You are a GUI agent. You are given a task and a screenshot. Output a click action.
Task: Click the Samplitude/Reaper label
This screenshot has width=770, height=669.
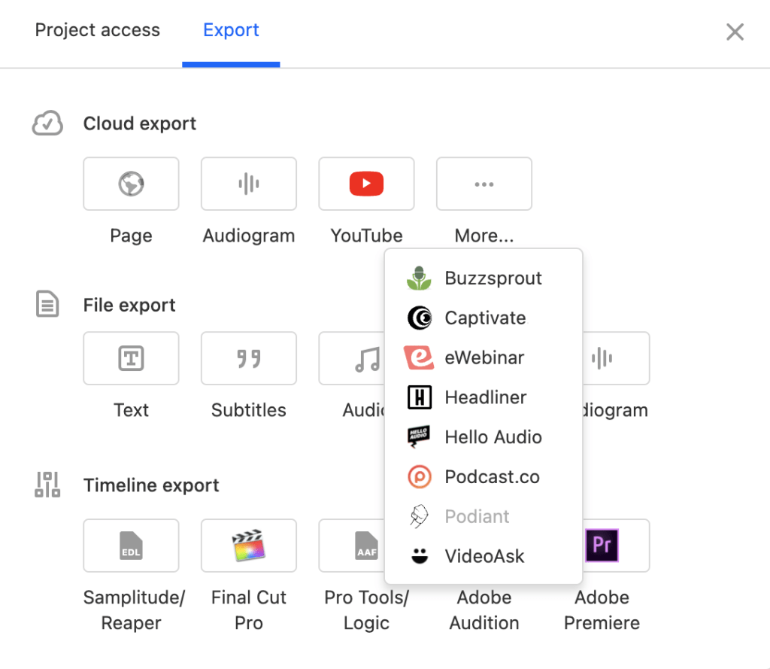click(134, 610)
